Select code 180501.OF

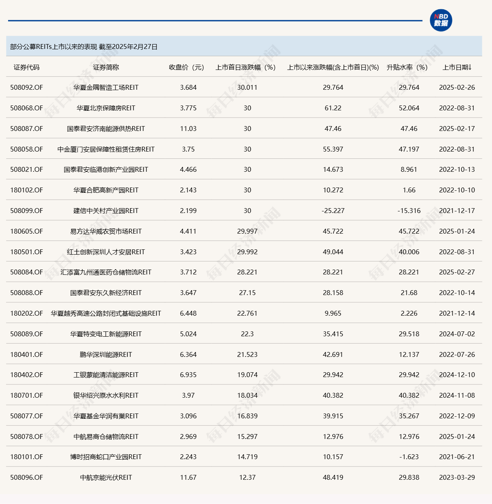[27, 252]
